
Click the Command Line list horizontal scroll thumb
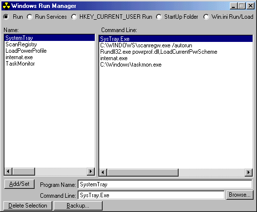[x=143, y=173]
